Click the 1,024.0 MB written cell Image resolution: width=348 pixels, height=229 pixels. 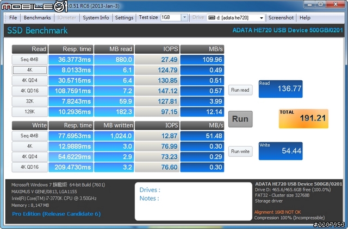tap(114, 136)
